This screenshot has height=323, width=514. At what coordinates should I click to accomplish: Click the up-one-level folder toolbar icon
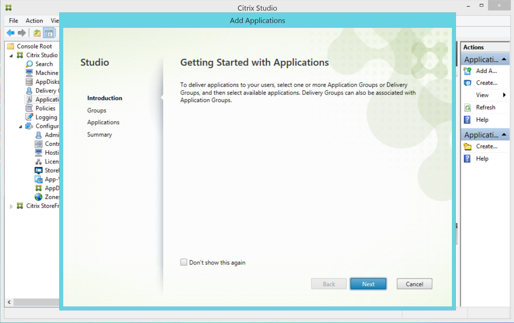(x=37, y=33)
